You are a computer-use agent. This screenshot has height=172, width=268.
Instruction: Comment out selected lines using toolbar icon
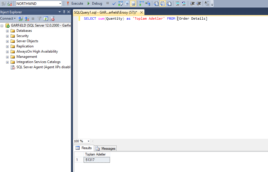pyautogui.click(x=178, y=3)
